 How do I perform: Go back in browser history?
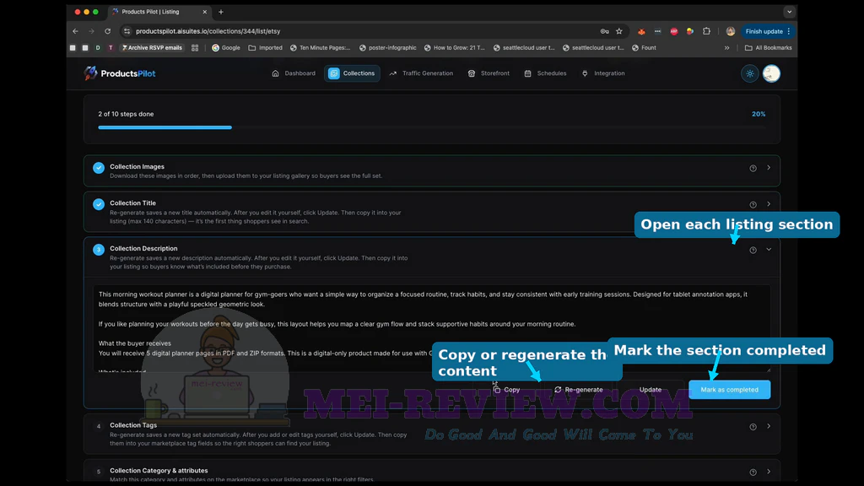(x=75, y=31)
